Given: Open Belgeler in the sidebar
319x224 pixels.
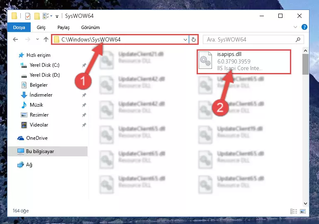Looking at the screenshot, I should [x=39, y=85].
